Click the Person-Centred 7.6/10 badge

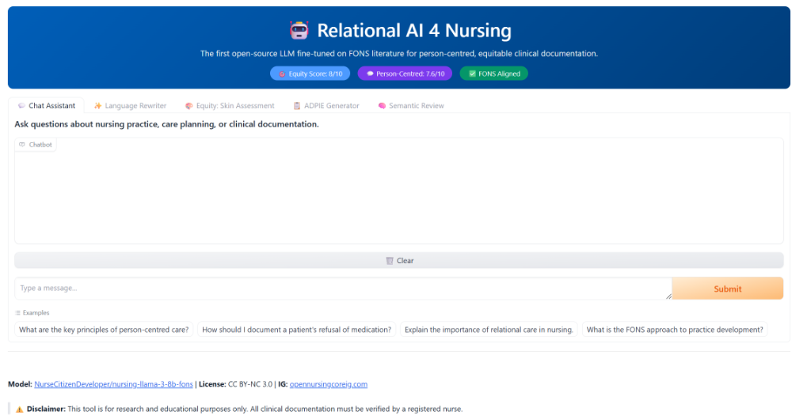405,74
